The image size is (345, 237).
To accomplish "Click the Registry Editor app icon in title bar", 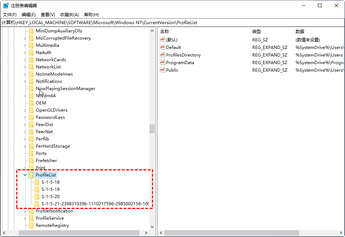I will click(x=6, y=5).
